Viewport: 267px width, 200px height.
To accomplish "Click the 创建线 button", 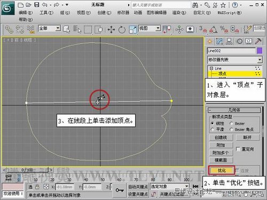I will tap(221, 138).
